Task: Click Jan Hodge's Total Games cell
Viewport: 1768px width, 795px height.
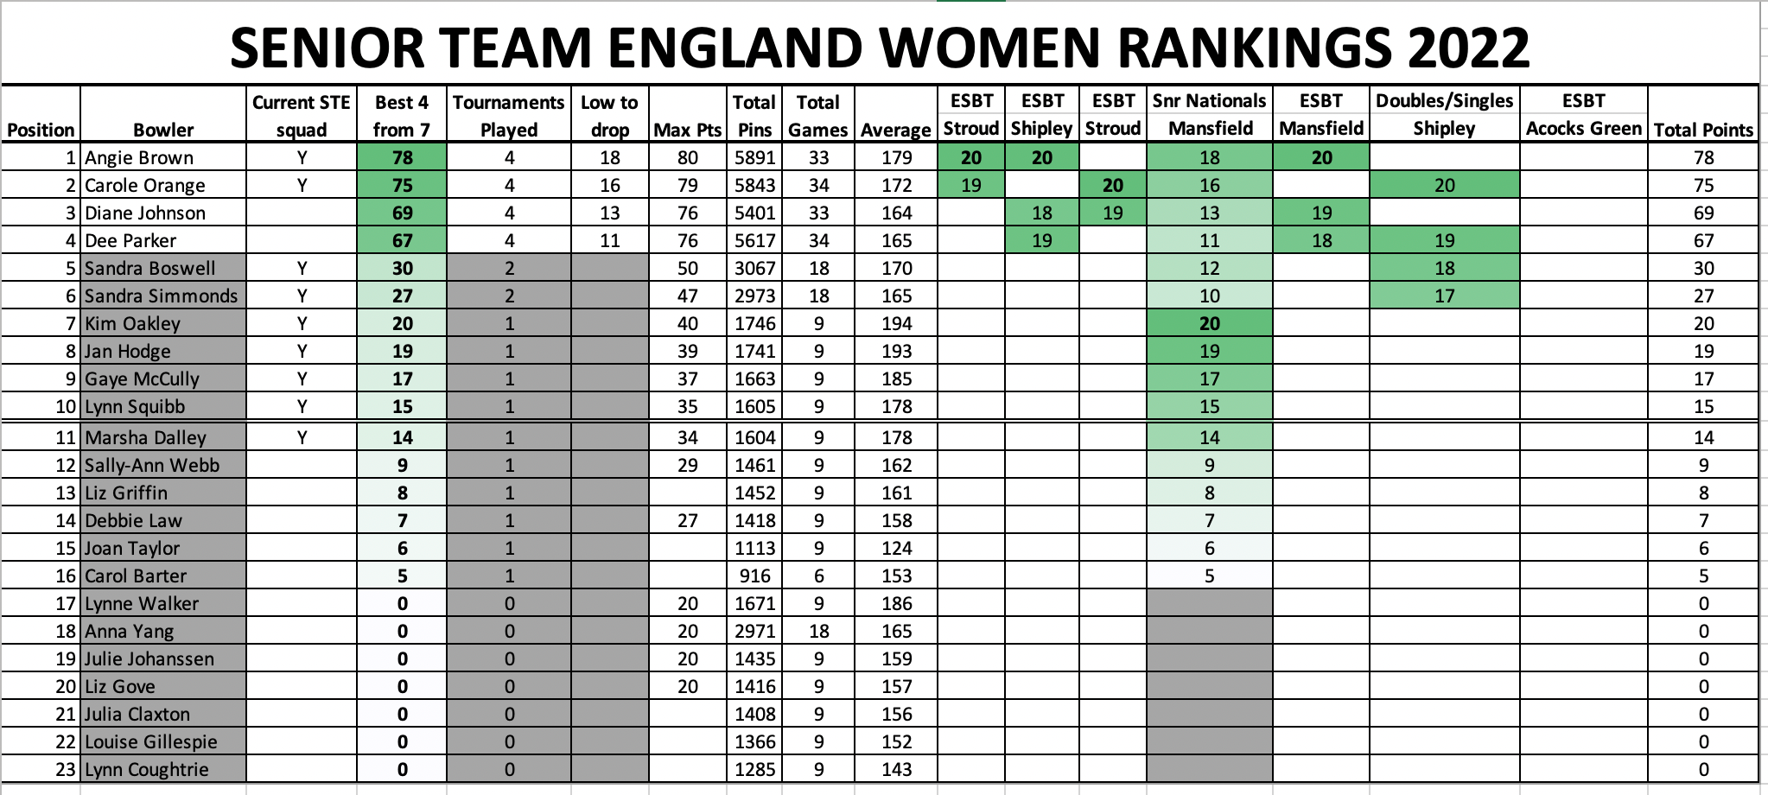Action: (818, 351)
